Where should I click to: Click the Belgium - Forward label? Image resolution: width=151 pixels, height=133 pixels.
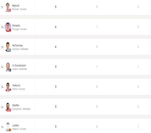(x=19, y=129)
